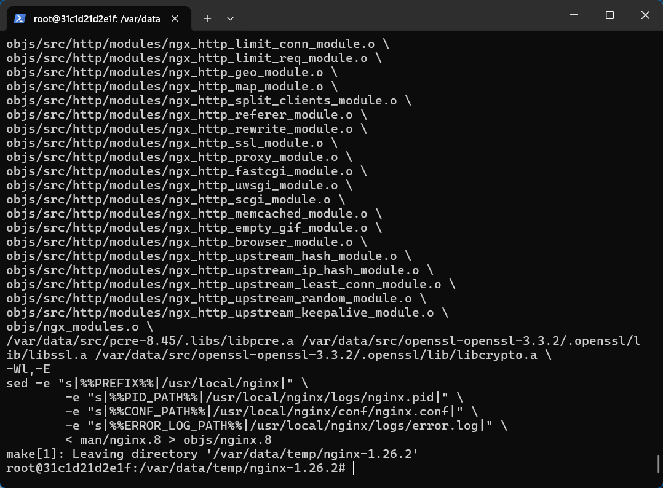
Task: Click the %%CONF_PATH%% sed expression line
Action: [271, 412]
